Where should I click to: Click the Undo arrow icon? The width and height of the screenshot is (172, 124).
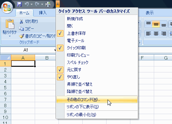tap(27, 4)
